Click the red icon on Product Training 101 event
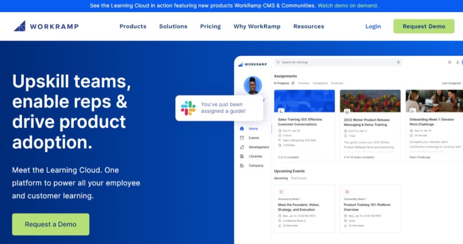463x244 pixels. (347, 192)
